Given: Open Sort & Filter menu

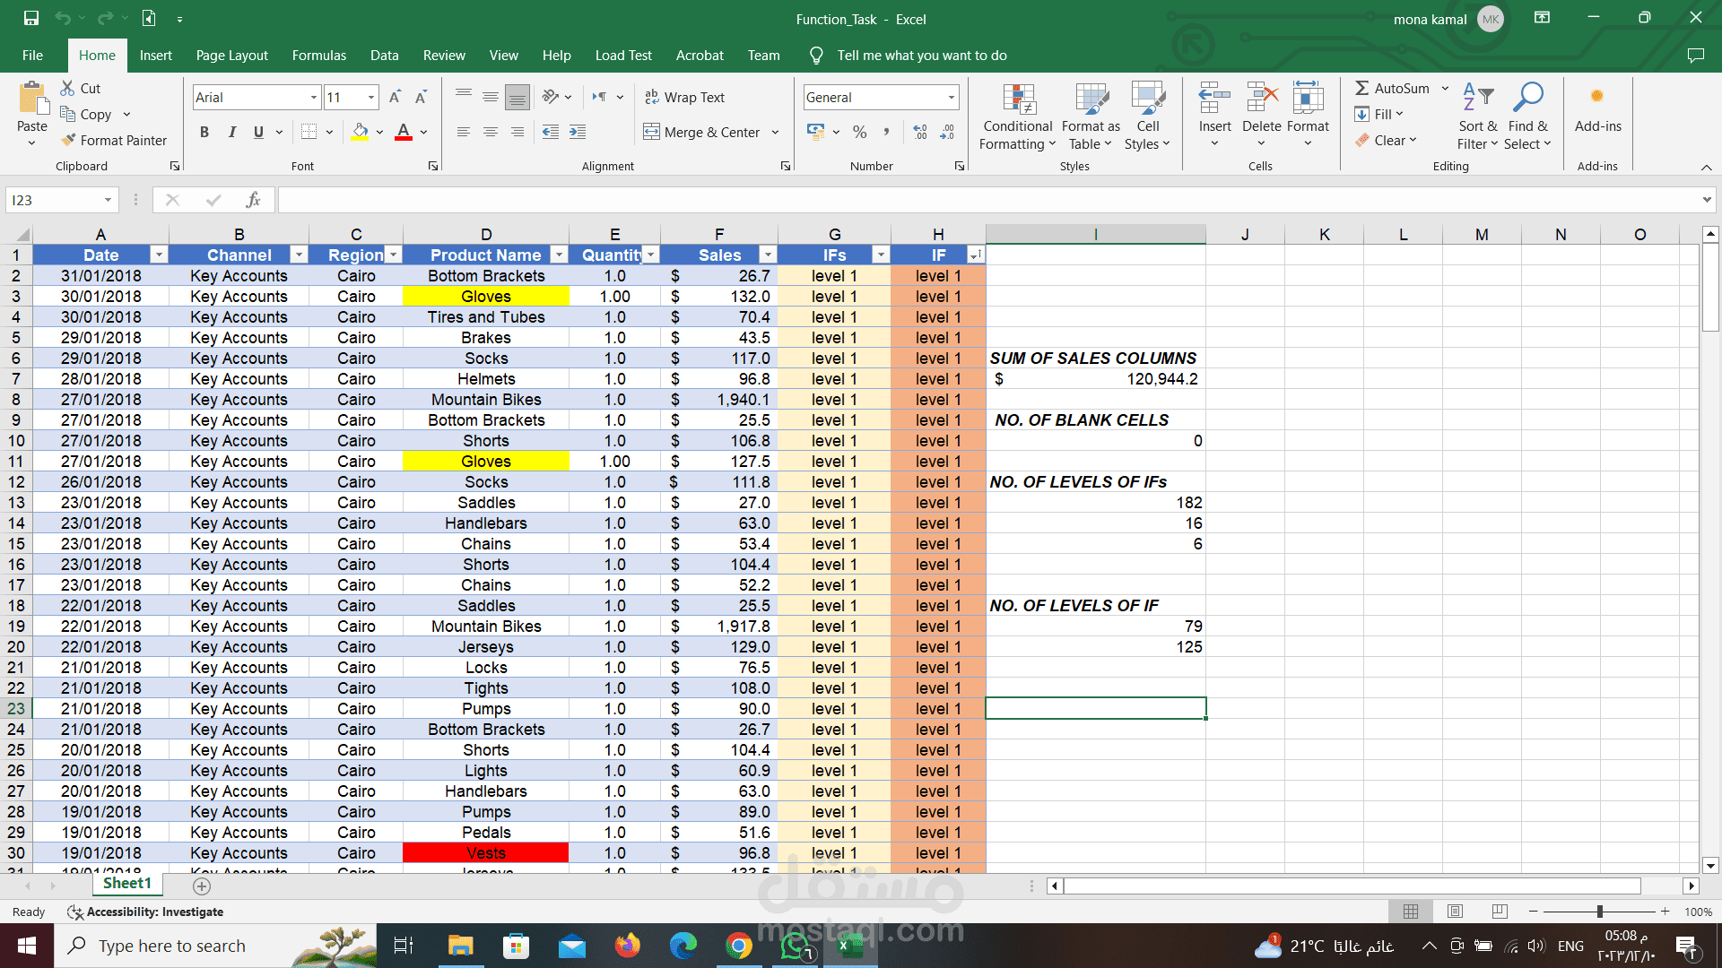Looking at the screenshot, I should pyautogui.click(x=1477, y=117).
